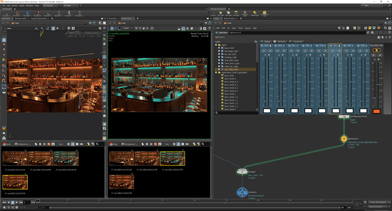Collapse the /lights folder in tree
Viewport: 392px width, 211px height.
pyautogui.click(x=216, y=45)
